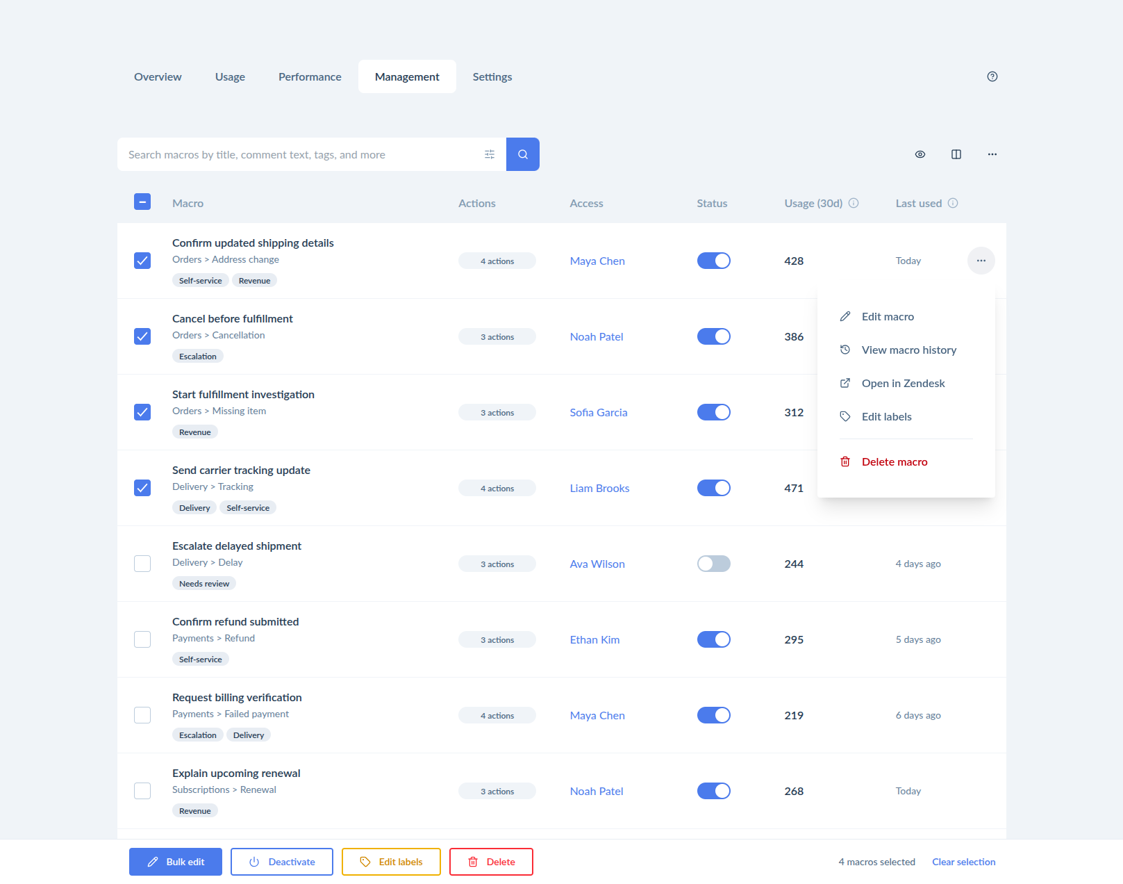Choose Edit macro from the menu
The height and width of the screenshot is (884, 1123).
(906, 316)
